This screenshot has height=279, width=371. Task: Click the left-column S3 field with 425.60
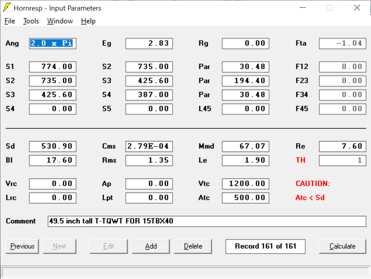tap(53, 95)
